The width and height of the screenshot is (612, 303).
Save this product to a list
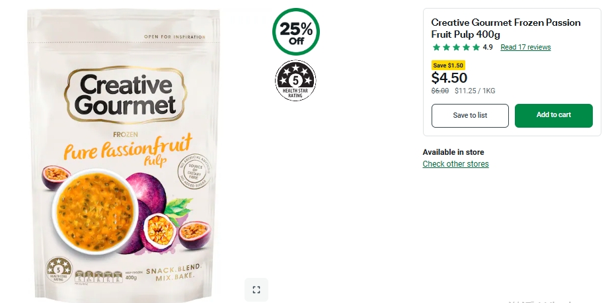pos(470,115)
